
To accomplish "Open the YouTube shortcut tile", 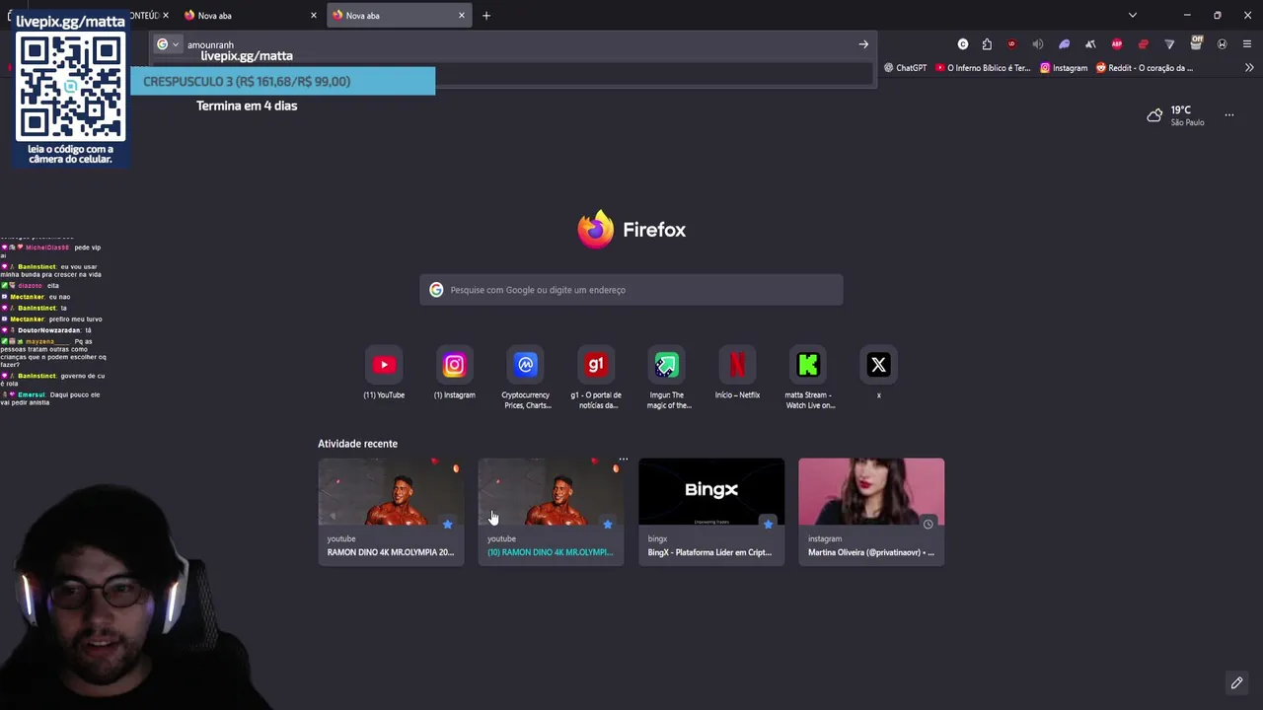I will click(384, 366).
